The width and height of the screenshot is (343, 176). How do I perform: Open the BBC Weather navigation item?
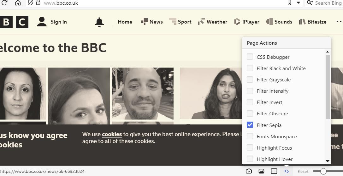[x=213, y=22]
